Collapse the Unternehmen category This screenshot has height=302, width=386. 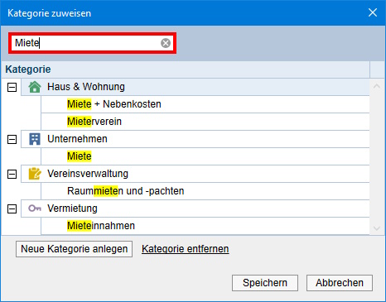[12, 139]
